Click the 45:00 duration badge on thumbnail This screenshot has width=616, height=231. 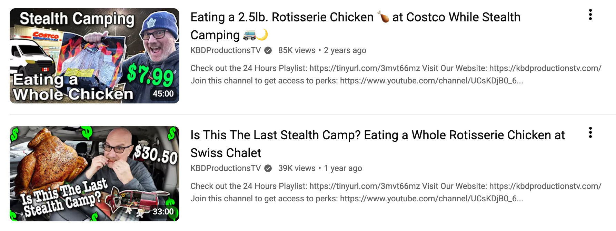point(163,94)
